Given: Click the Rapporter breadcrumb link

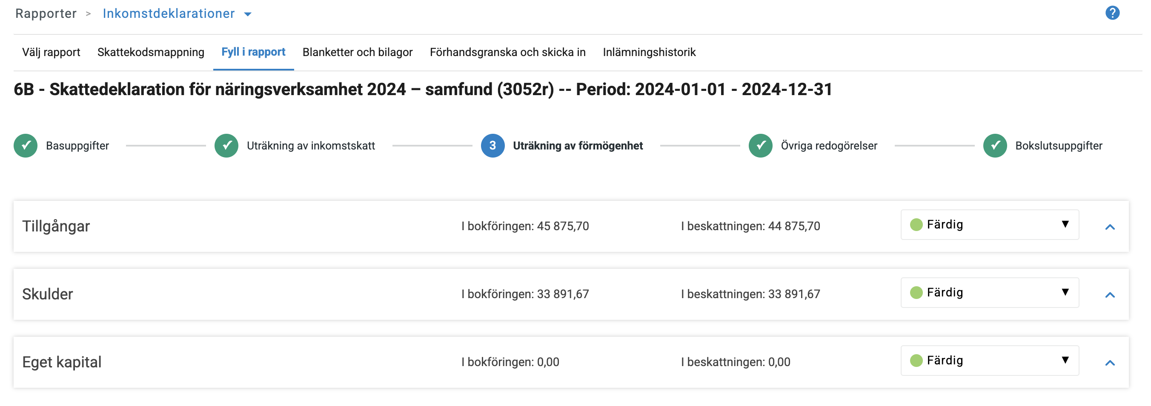Looking at the screenshot, I should point(46,13).
